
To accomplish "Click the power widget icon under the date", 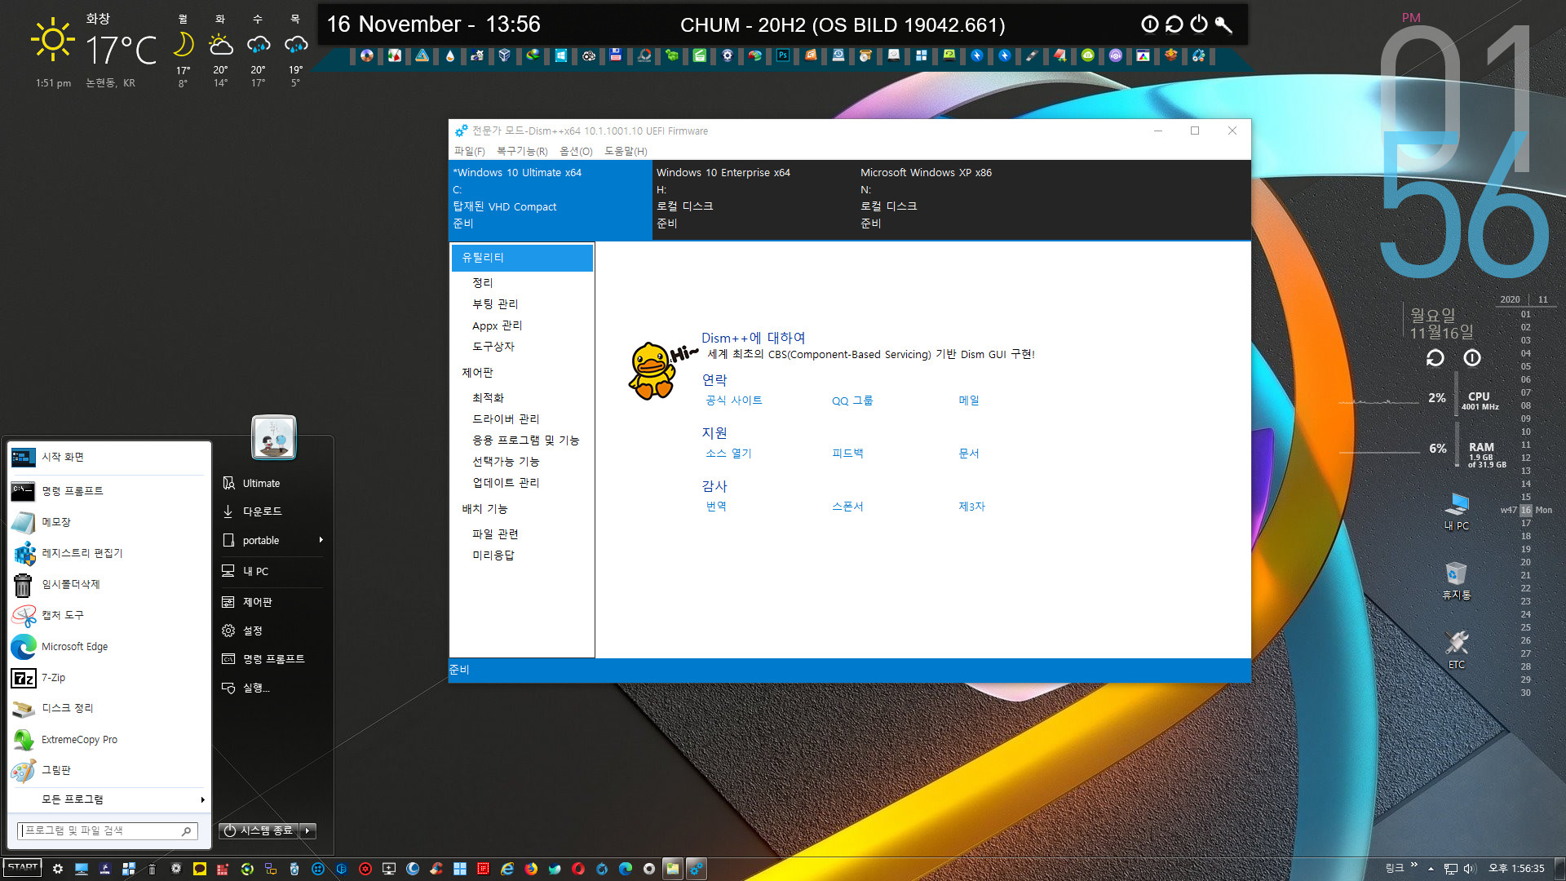I will click(1472, 358).
